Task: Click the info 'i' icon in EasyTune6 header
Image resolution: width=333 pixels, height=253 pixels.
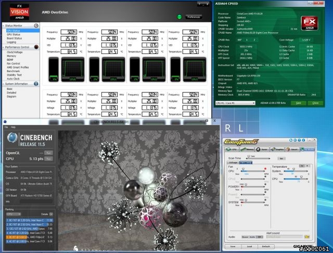Action: pyautogui.click(x=303, y=140)
